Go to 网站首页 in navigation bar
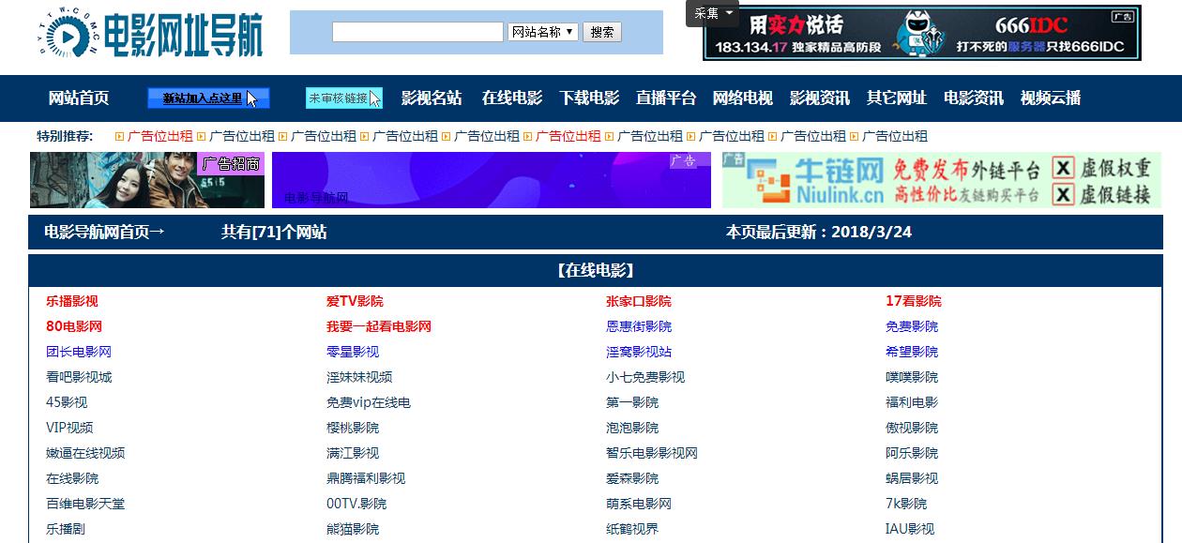The image size is (1182, 543). tap(79, 98)
